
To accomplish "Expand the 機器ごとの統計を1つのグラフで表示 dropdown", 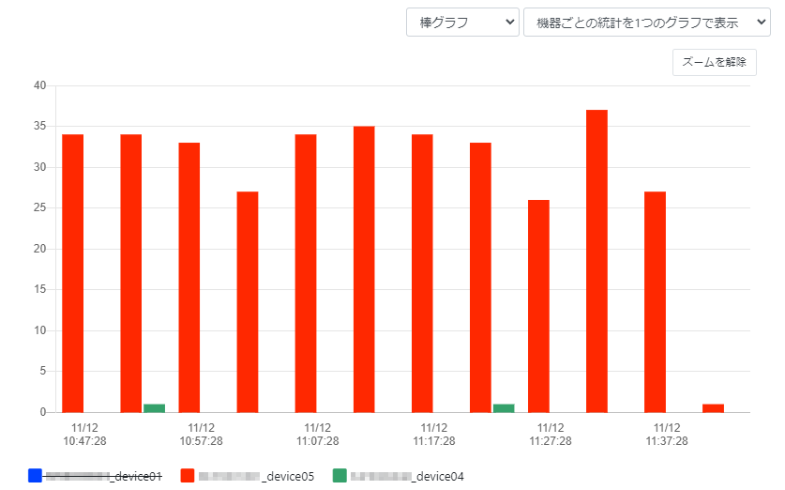I will click(646, 23).
